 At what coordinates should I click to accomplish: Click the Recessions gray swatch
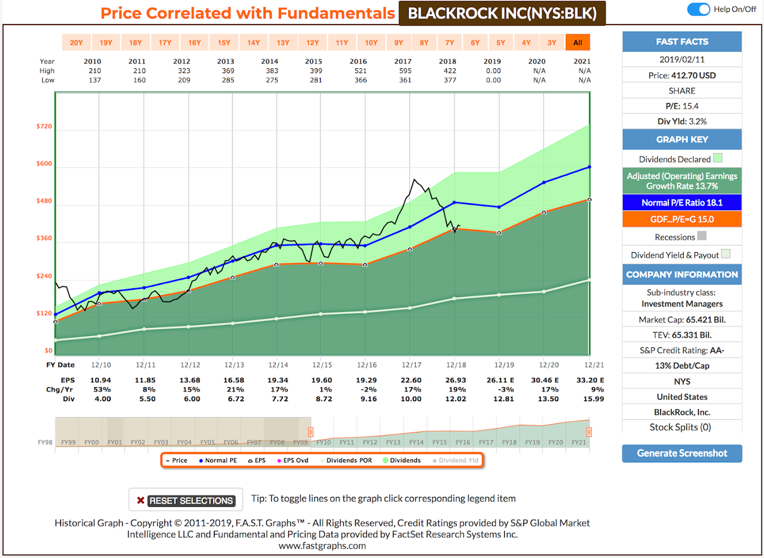pyautogui.click(x=702, y=236)
